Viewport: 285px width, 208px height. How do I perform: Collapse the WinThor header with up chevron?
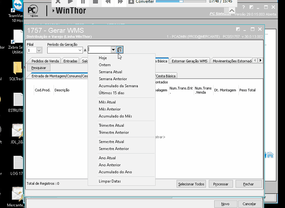(x=232, y=10)
